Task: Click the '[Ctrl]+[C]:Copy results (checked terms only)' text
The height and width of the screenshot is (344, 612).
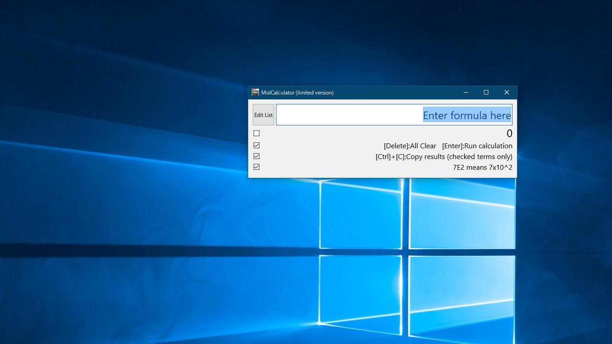Action: [444, 157]
